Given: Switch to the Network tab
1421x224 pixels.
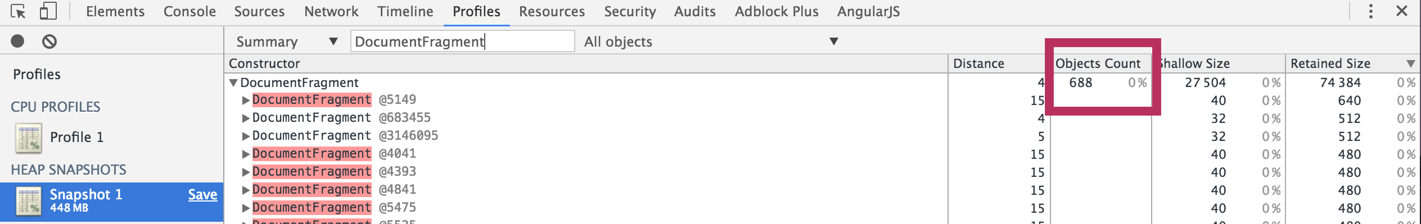Looking at the screenshot, I should 331,11.
